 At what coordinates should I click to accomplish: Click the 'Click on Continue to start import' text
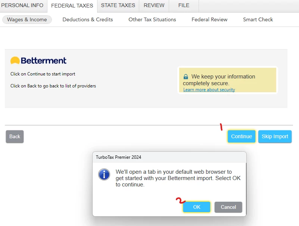coord(43,74)
